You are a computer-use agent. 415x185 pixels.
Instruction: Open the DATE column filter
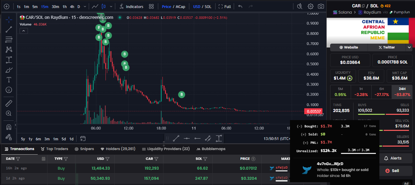pyautogui.click(x=18, y=159)
